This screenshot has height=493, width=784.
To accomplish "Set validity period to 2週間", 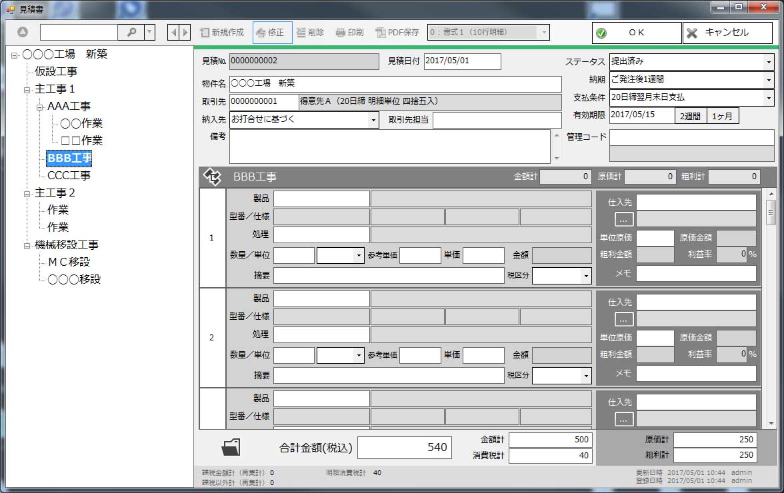I will click(690, 116).
